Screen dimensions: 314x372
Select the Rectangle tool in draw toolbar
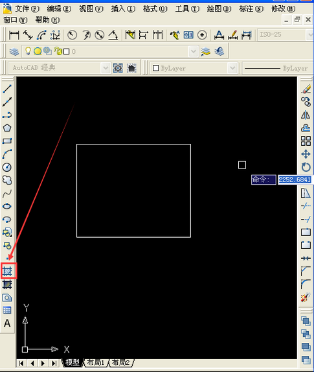pos(7,141)
